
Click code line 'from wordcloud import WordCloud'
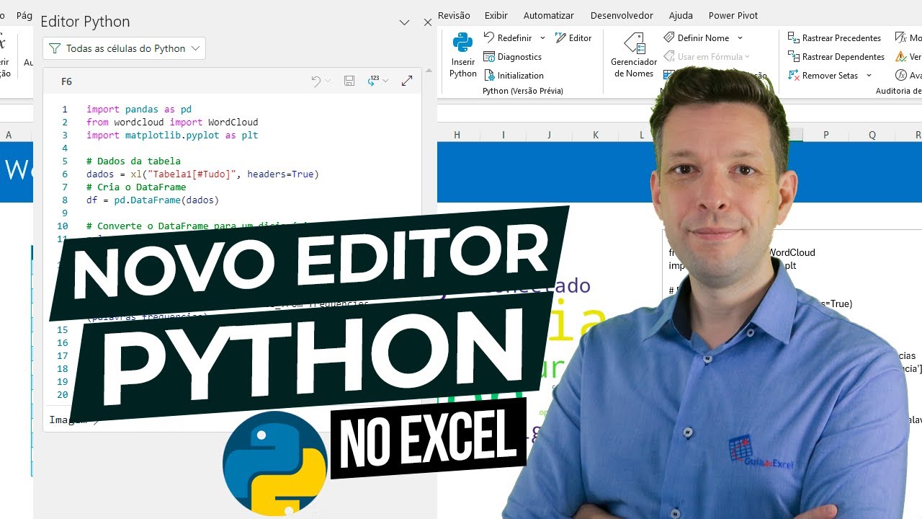coord(172,123)
